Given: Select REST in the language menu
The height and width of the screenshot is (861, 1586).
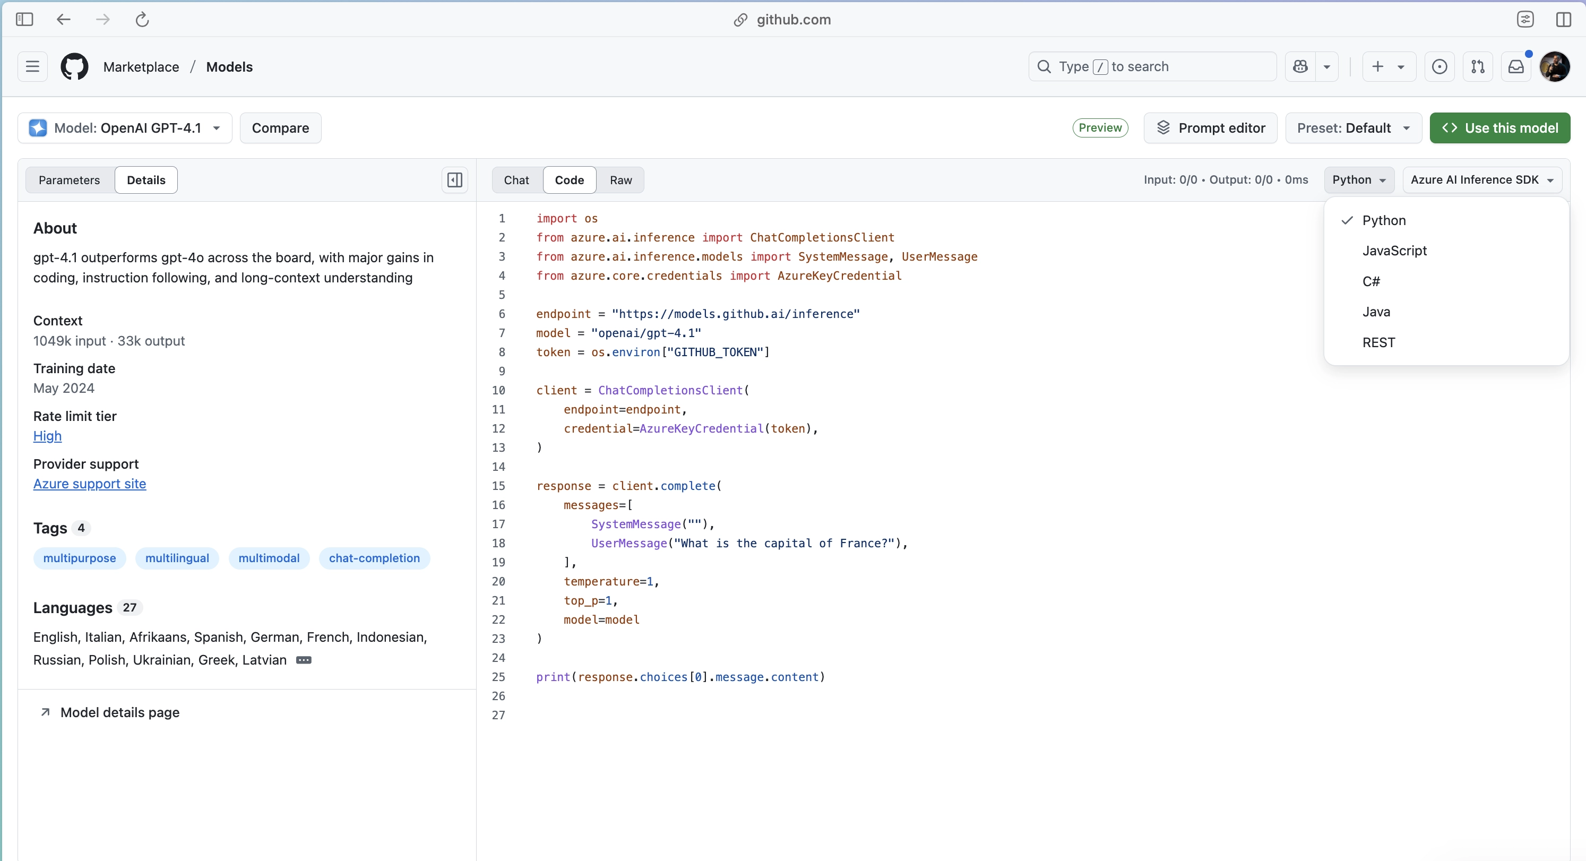Looking at the screenshot, I should point(1446,342).
